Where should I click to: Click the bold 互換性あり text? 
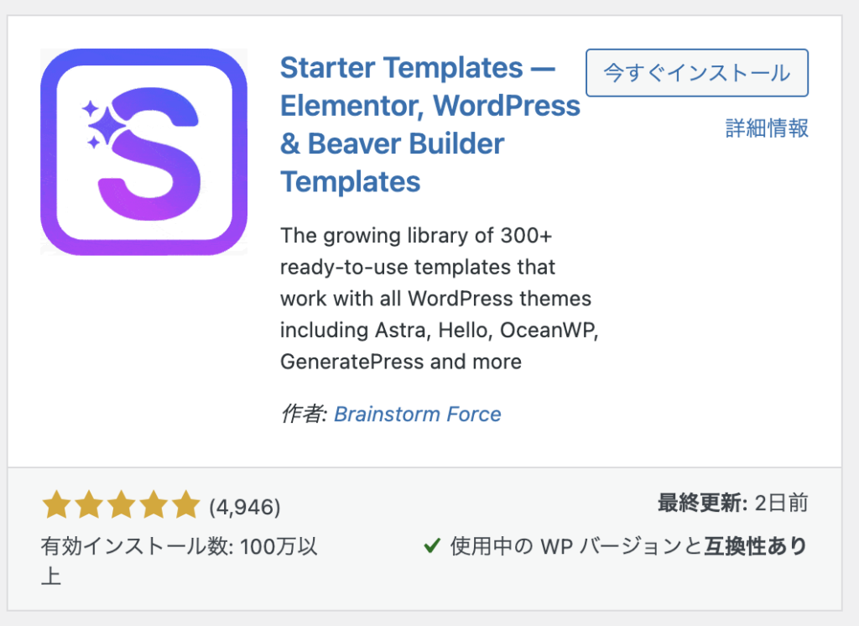pos(753,547)
